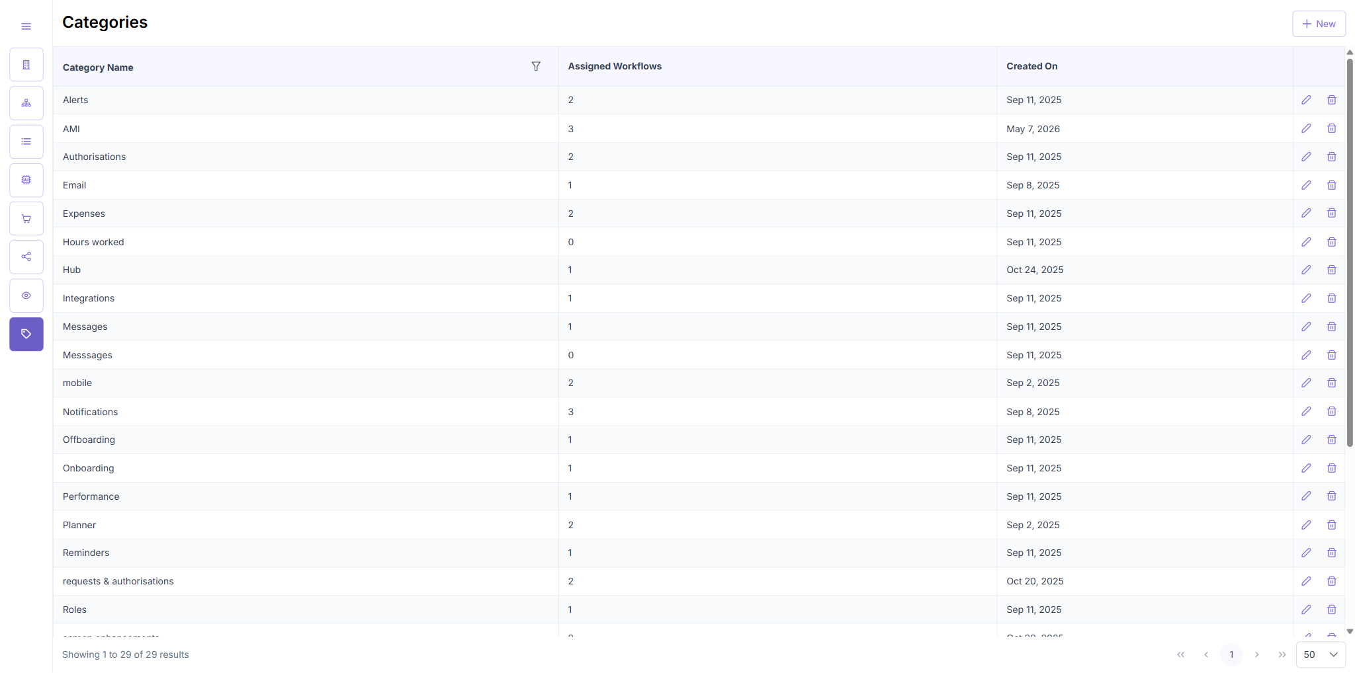
Task: Delete the Planner category
Action: (x=1332, y=525)
